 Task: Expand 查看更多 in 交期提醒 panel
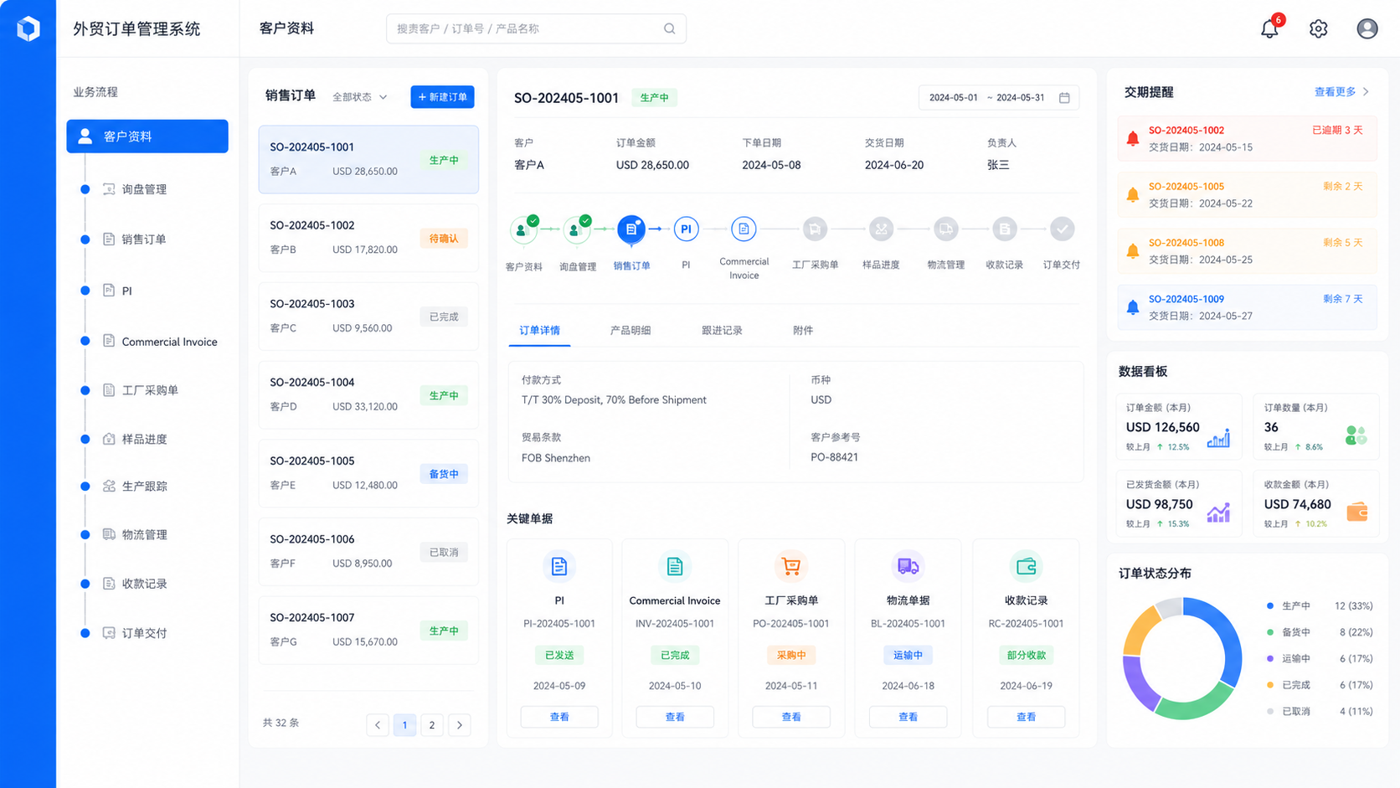point(1341,92)
